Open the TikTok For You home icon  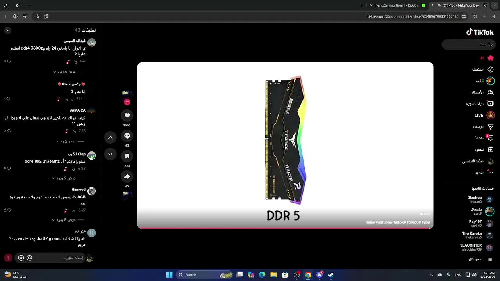pos(491,58)
